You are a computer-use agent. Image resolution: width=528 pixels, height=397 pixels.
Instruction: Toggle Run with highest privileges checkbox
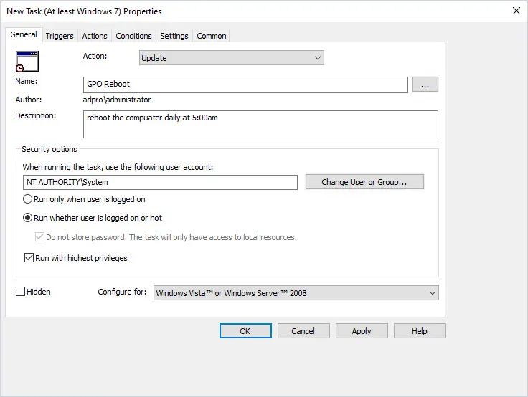click(29, 258)
